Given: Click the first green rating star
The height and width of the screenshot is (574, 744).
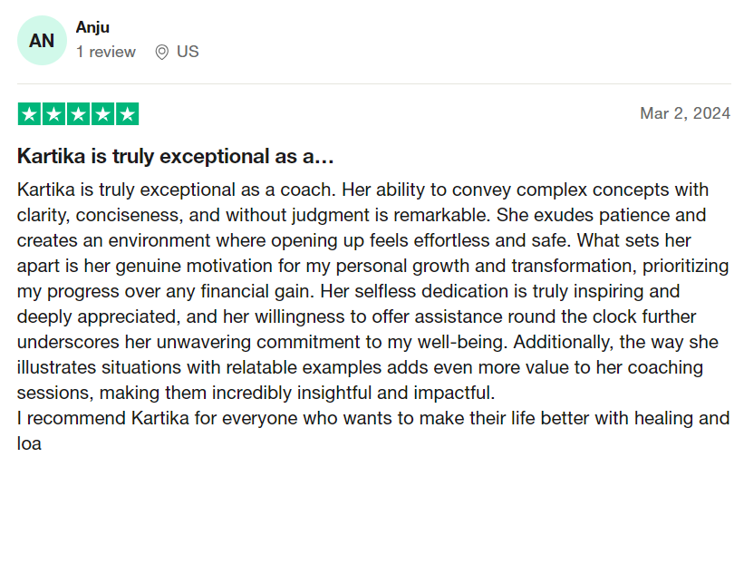Looking at the screenshot, I should coord(29,114).
